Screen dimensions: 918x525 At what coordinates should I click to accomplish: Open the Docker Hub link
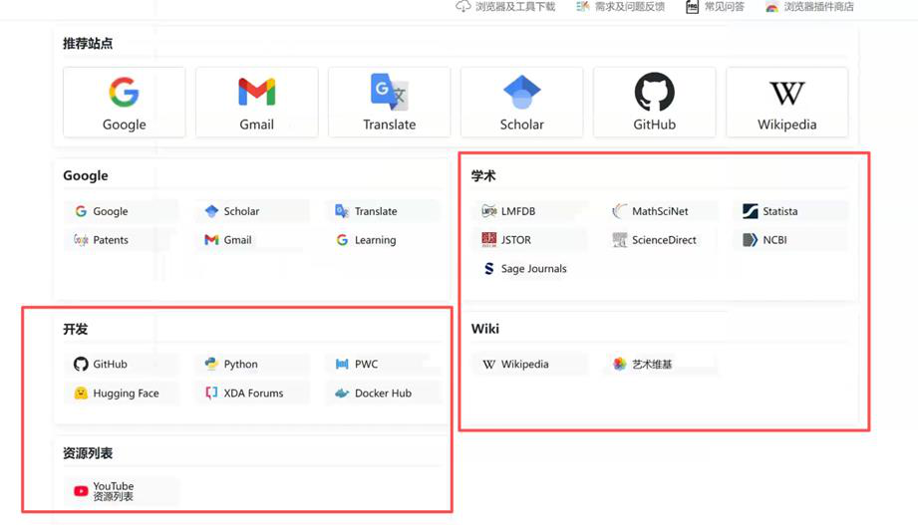click(x=383, y=394)
